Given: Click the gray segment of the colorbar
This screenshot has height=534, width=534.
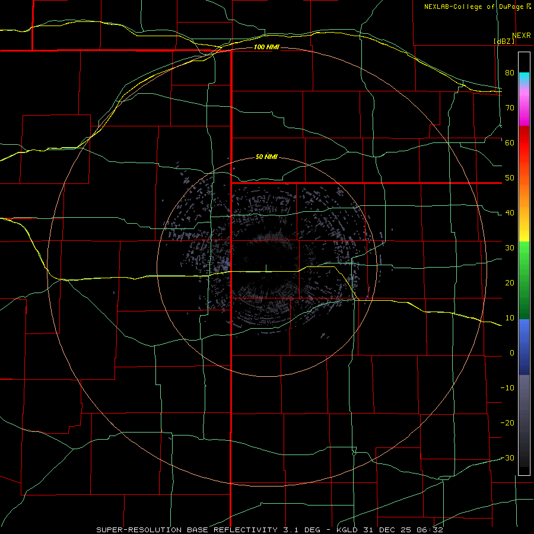Looking at the screenshot, I should click(524, 421).
